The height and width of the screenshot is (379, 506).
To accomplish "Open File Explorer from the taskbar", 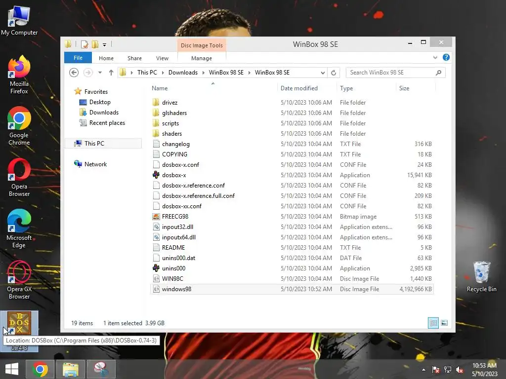I will (70, 369).
